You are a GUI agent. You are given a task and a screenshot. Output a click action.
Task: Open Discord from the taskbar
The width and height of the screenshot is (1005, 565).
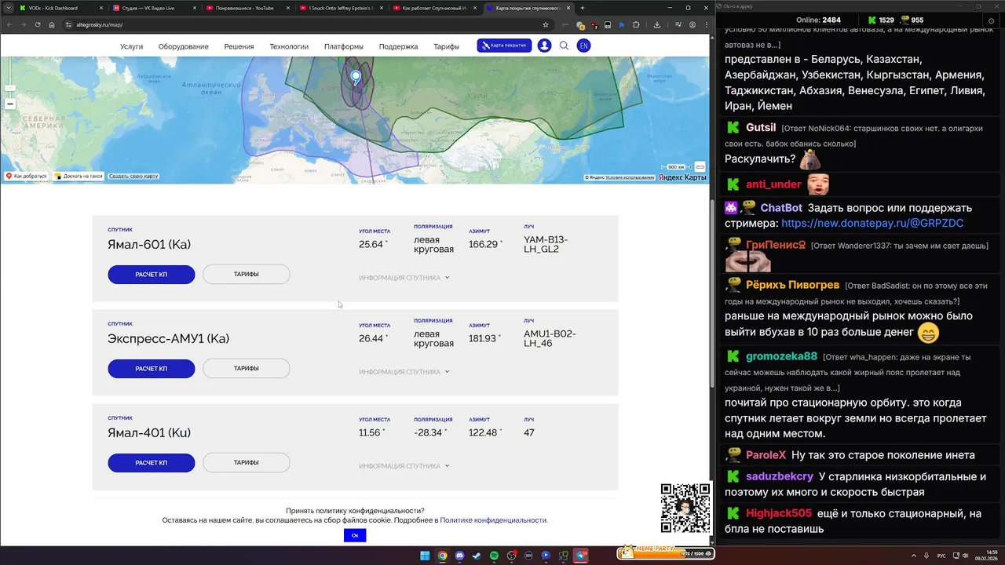(459, 556)
